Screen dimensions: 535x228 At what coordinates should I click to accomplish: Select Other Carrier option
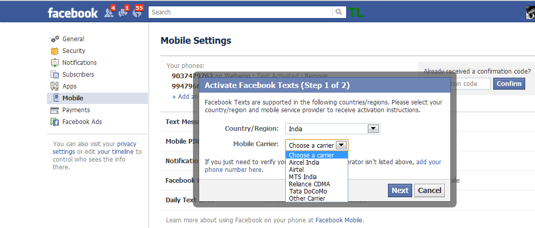click(317, 198)
